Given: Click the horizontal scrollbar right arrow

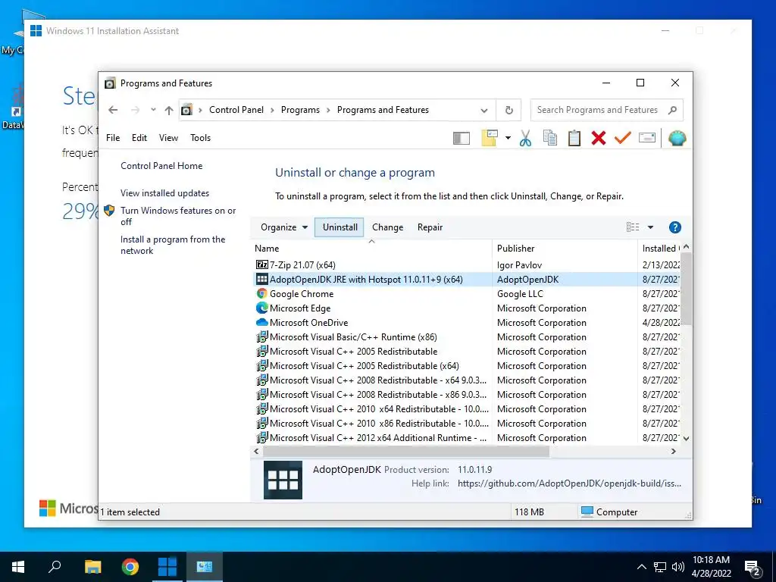Looking at the screenshot, I should 673,452.
